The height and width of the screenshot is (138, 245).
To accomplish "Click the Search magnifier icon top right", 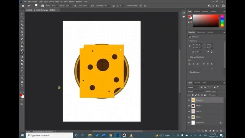I will click(213, 6).
